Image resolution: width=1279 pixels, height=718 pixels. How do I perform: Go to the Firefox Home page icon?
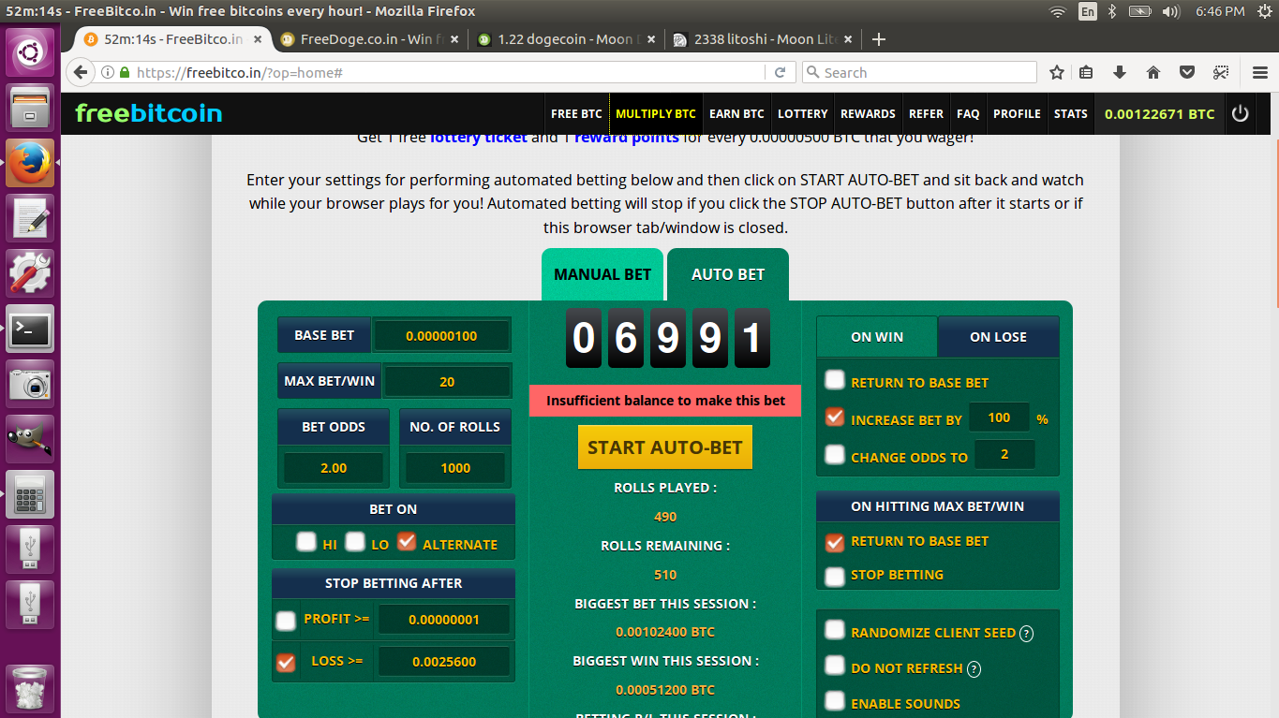point(1153,72)
